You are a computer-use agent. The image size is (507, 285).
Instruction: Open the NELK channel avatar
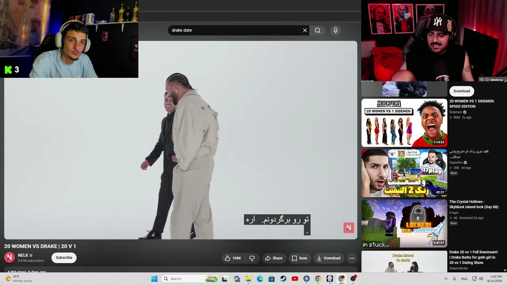pos(10,258)
